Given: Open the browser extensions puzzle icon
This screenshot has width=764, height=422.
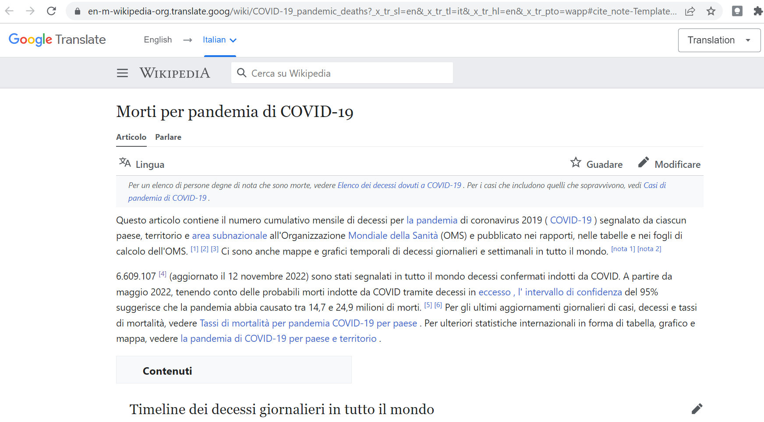Looking at the screenshot, I should point(757,11).
